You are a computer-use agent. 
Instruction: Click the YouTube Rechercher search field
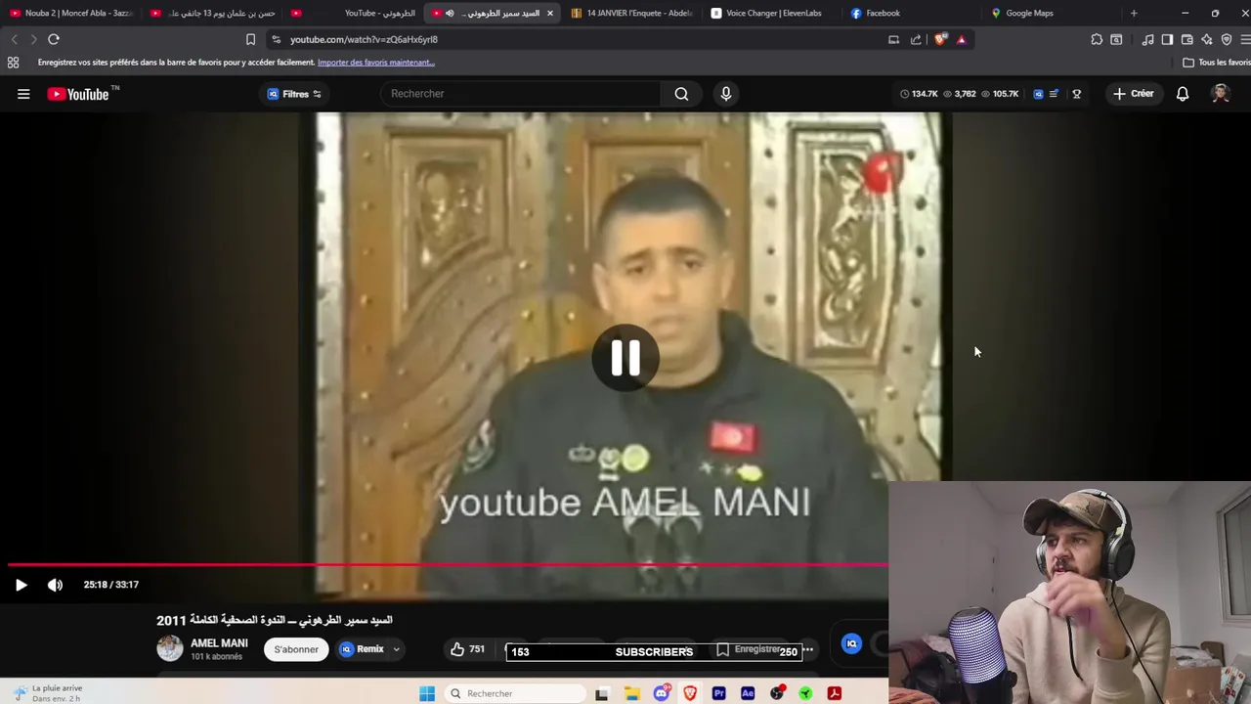(x=520, y=94)
